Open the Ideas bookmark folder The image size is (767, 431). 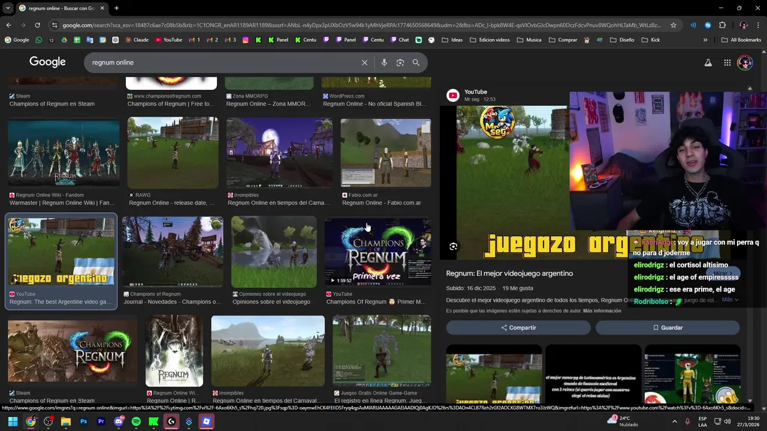point(452,40)
